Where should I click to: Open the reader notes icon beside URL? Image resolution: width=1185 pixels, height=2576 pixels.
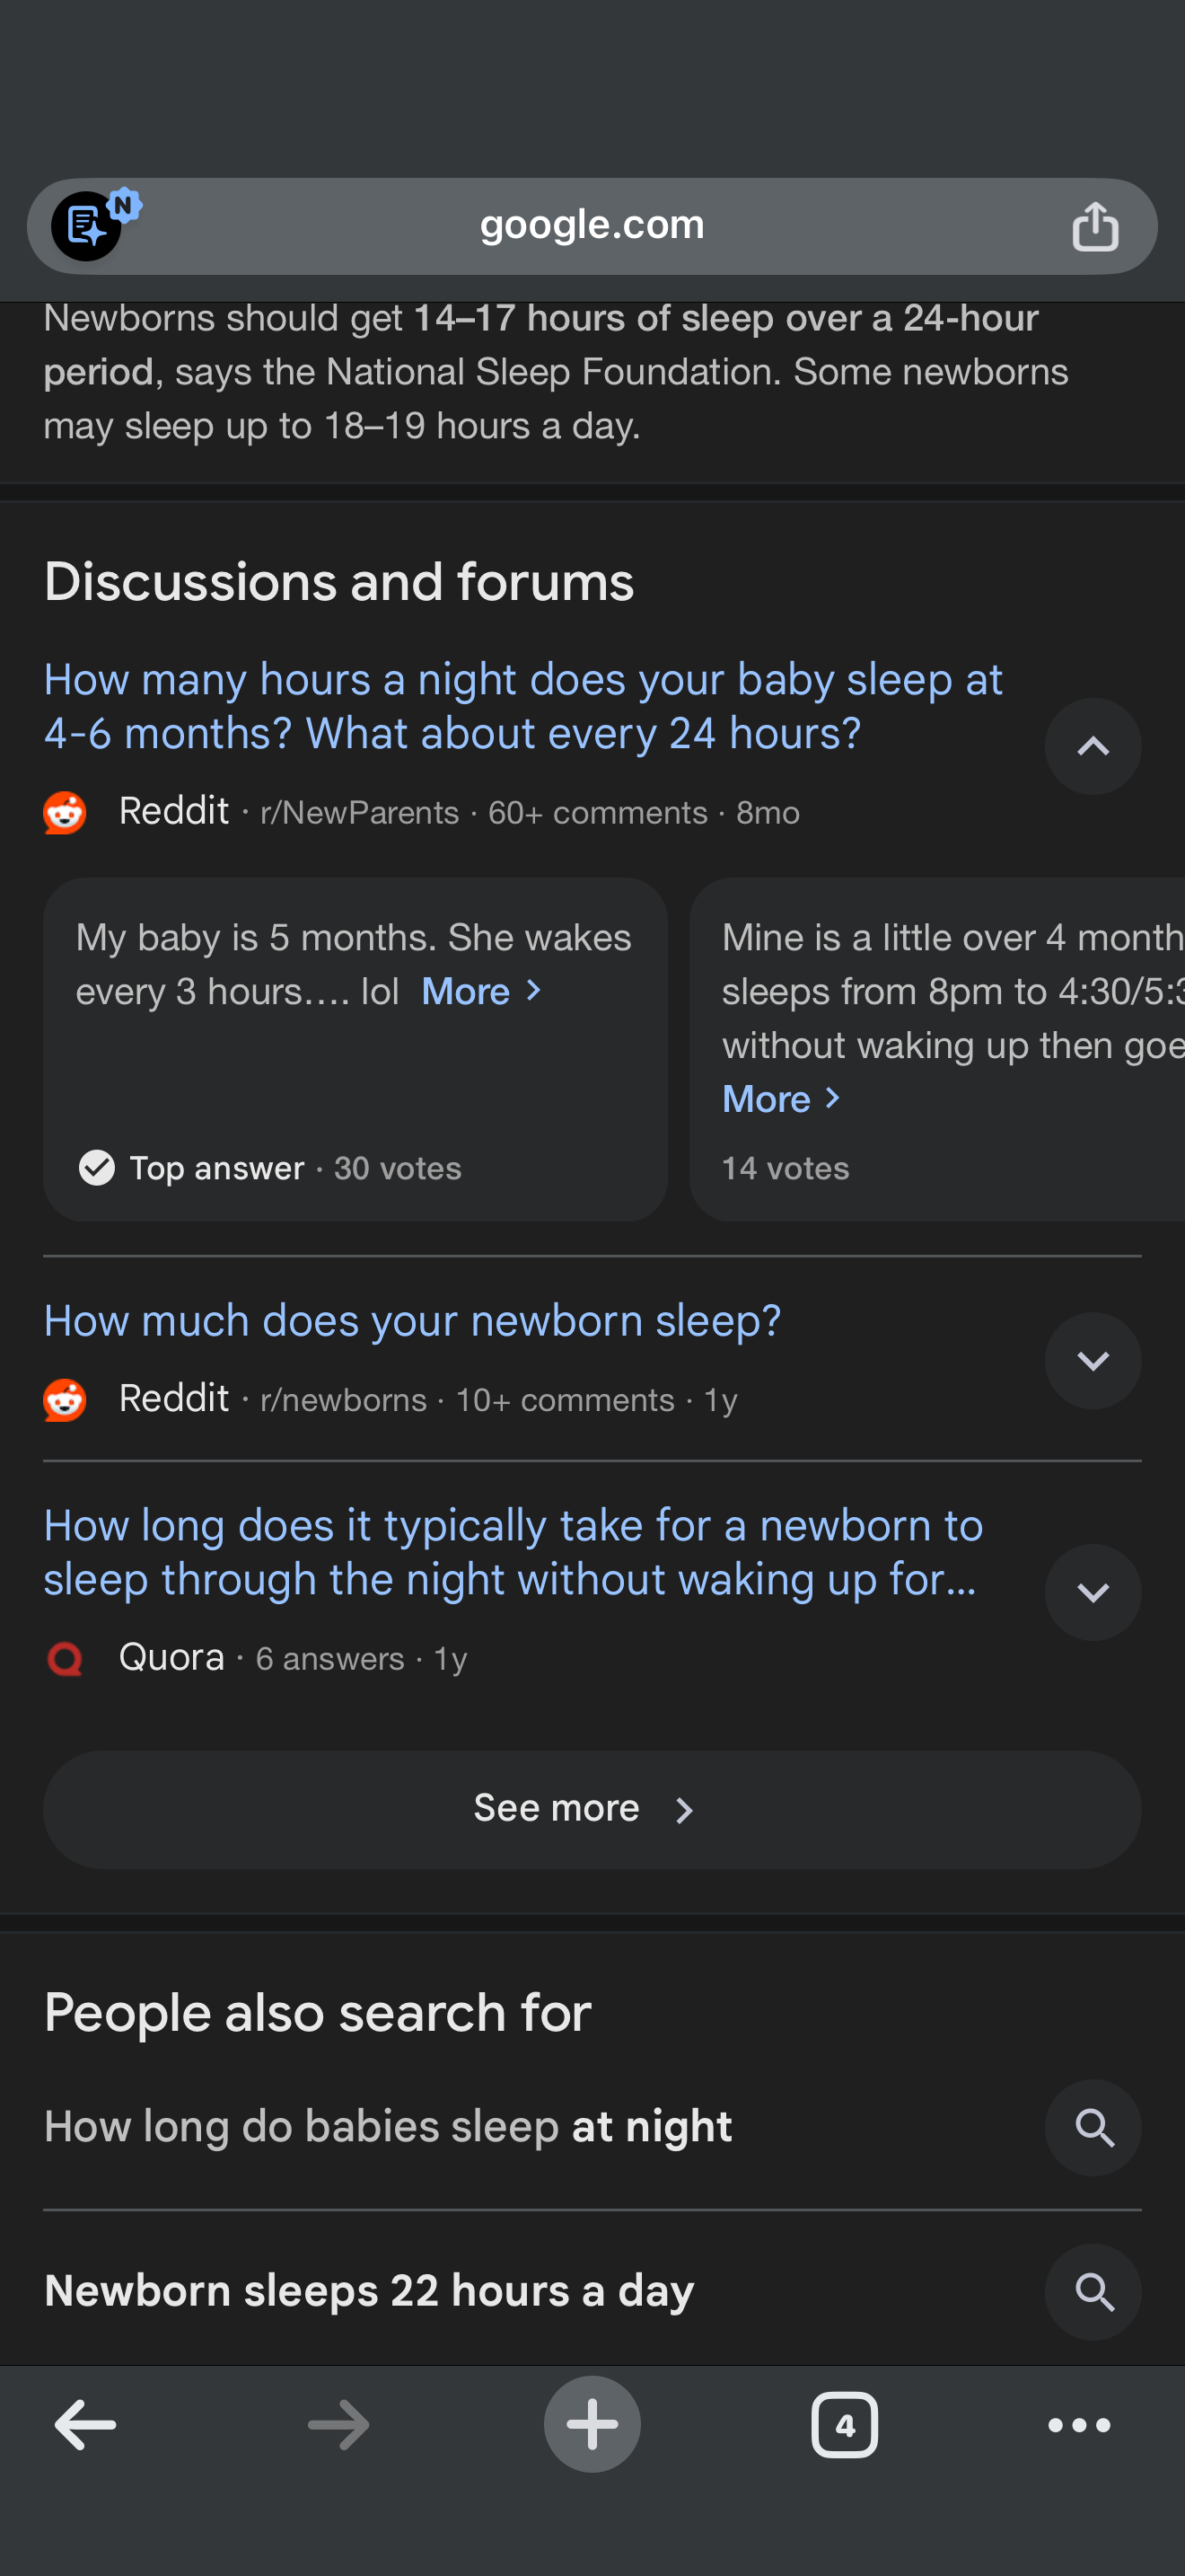coord(88,226)
